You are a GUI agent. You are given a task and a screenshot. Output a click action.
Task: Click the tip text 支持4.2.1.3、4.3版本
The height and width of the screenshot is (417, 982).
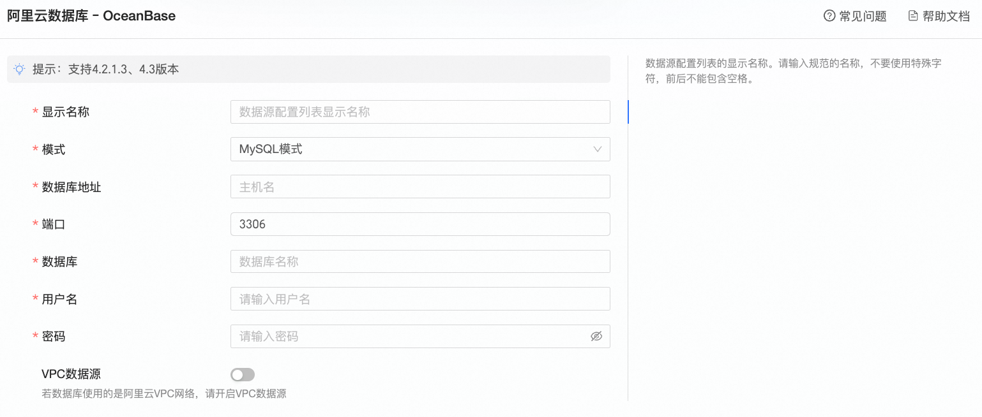pyautogui.click(x=123, y=69)
